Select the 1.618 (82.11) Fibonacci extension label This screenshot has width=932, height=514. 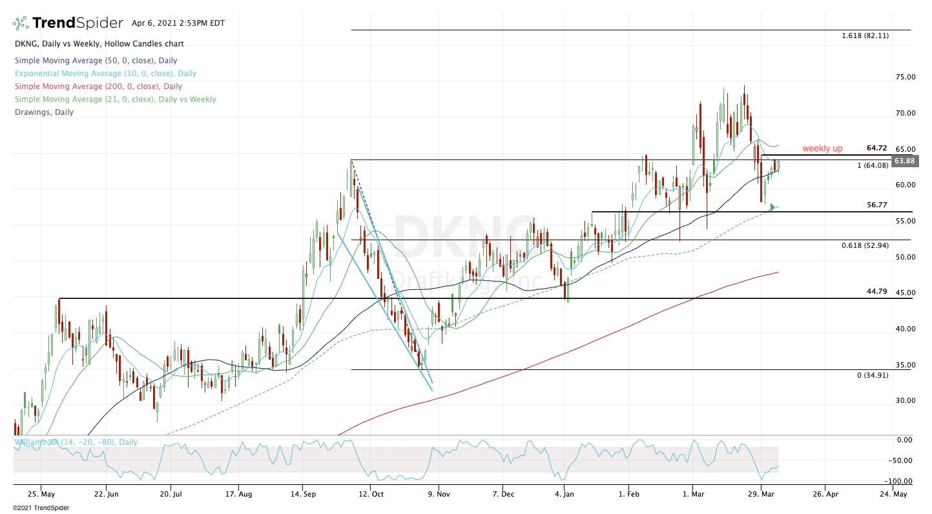tap(865, 36)
